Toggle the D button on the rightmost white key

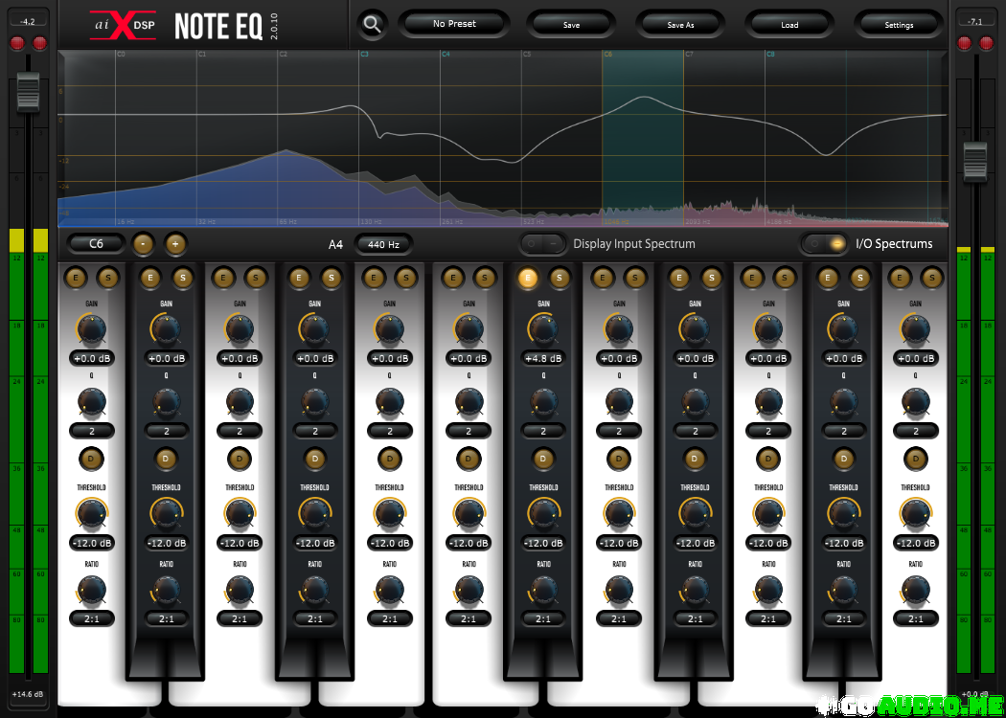click(x=916, y=459)
